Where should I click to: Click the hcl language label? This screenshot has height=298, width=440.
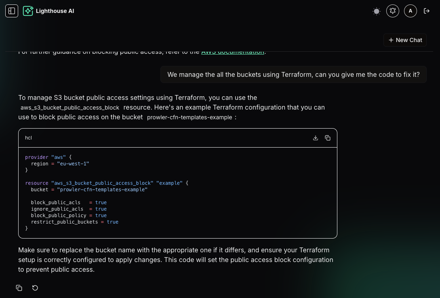click(28, 138)
